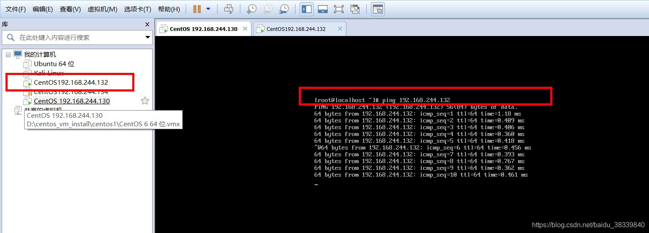Image resolution: width=649 pixels, height=233 pixels.
Task: Toggle the thumbnail bar view icon
Action: (x=323, y=9)
